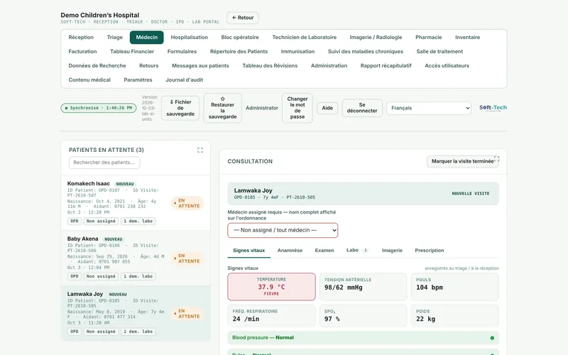This screenshot has height=355, width=568.
Task: Open the Facturation tab
Action: click(x=82, y=51)
